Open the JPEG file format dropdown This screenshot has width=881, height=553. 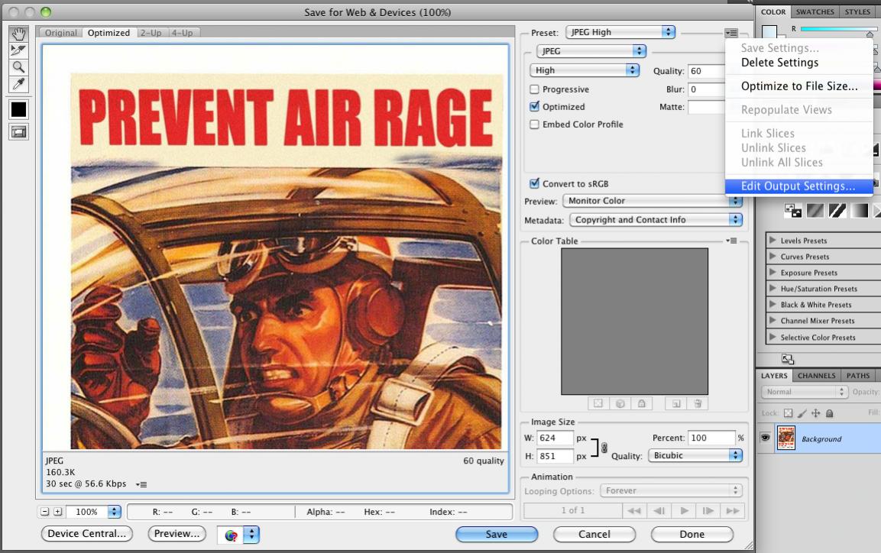591,51
